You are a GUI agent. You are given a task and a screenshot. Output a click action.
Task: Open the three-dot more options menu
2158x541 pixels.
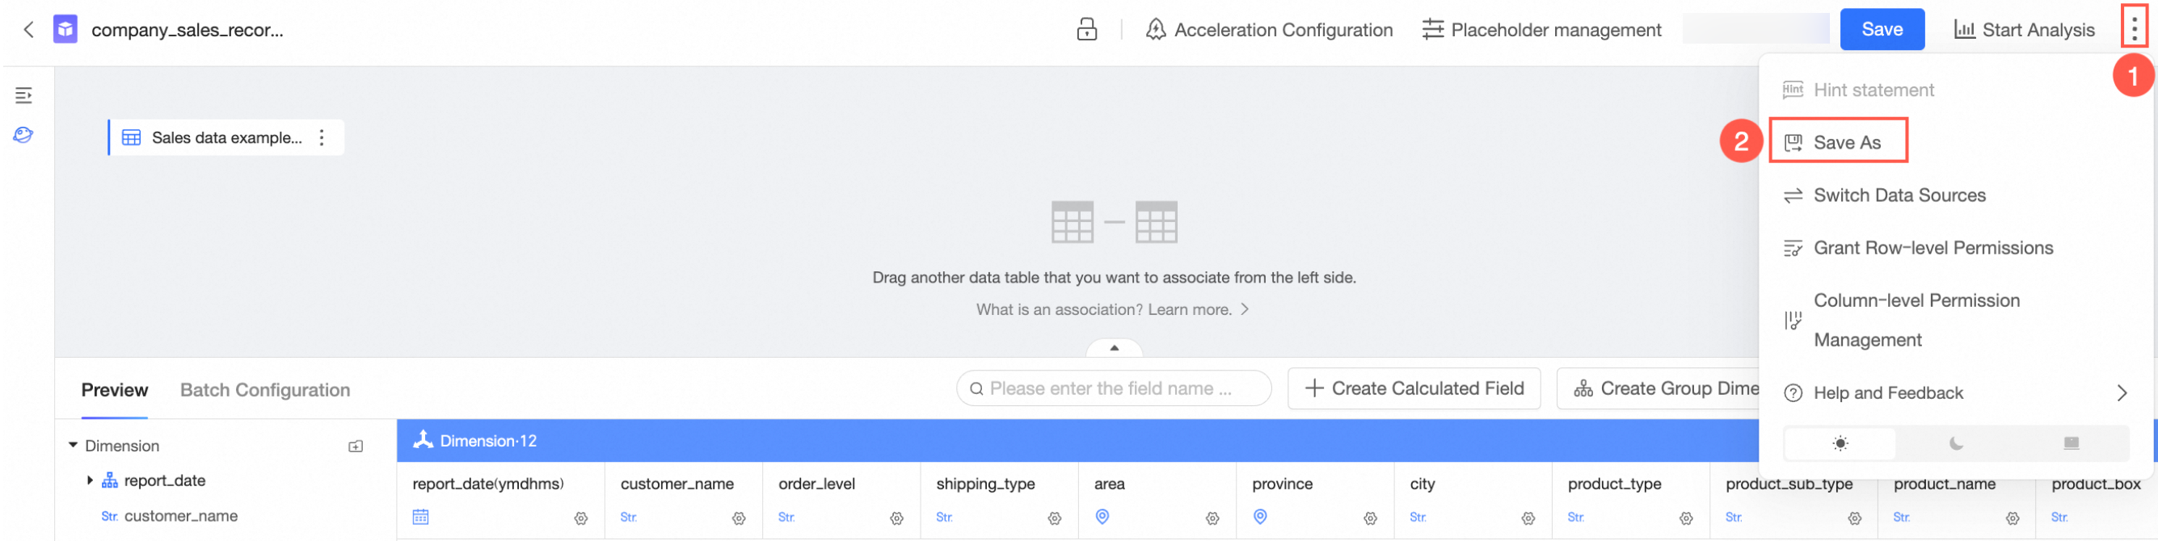[2134, 28]
